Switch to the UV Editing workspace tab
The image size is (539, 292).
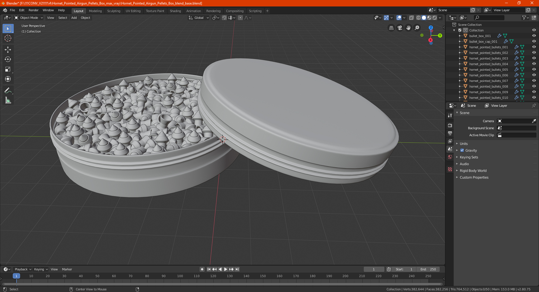(x=133, y=11)
